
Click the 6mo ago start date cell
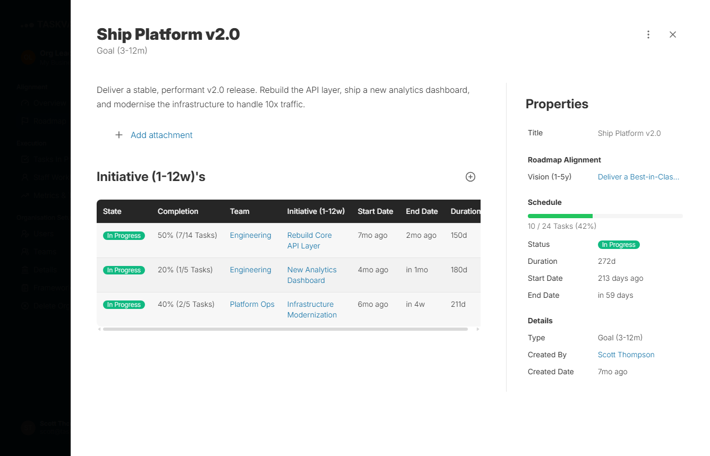[373, 304]
